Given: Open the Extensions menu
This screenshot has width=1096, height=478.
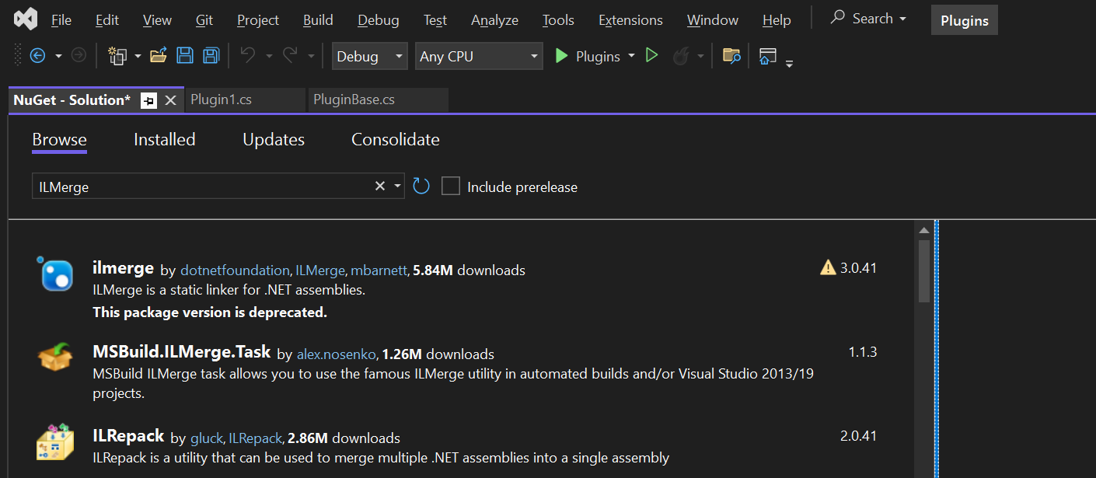Looking at the screenshot, I should (x=630, y=20).
